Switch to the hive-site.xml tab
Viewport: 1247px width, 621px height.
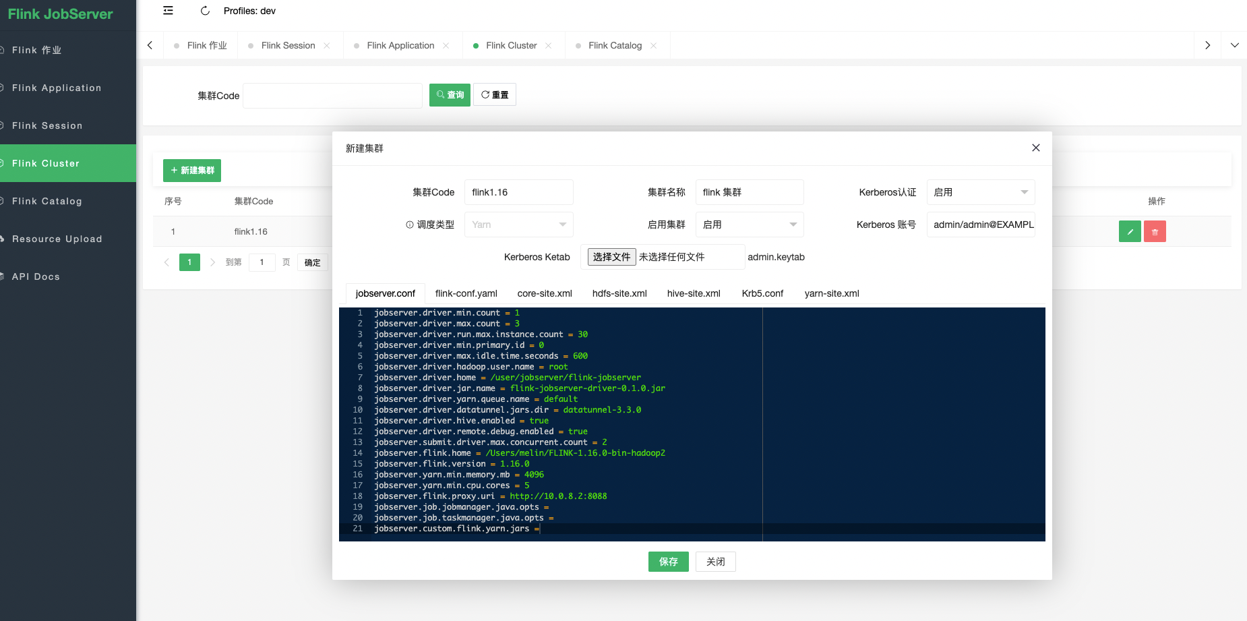pyautogui.click(x=694, y=293)
